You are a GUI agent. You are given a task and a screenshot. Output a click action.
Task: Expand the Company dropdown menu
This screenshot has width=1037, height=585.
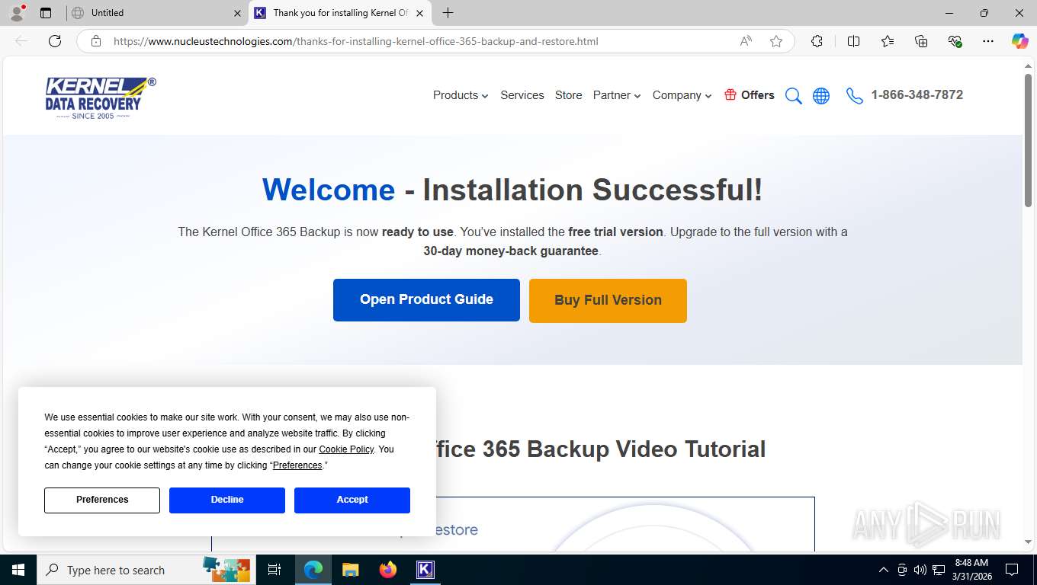[x=682, y=95]
